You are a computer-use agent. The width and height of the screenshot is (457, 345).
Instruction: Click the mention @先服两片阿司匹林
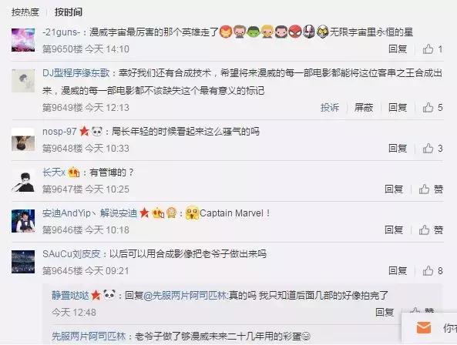click(185, 296)
